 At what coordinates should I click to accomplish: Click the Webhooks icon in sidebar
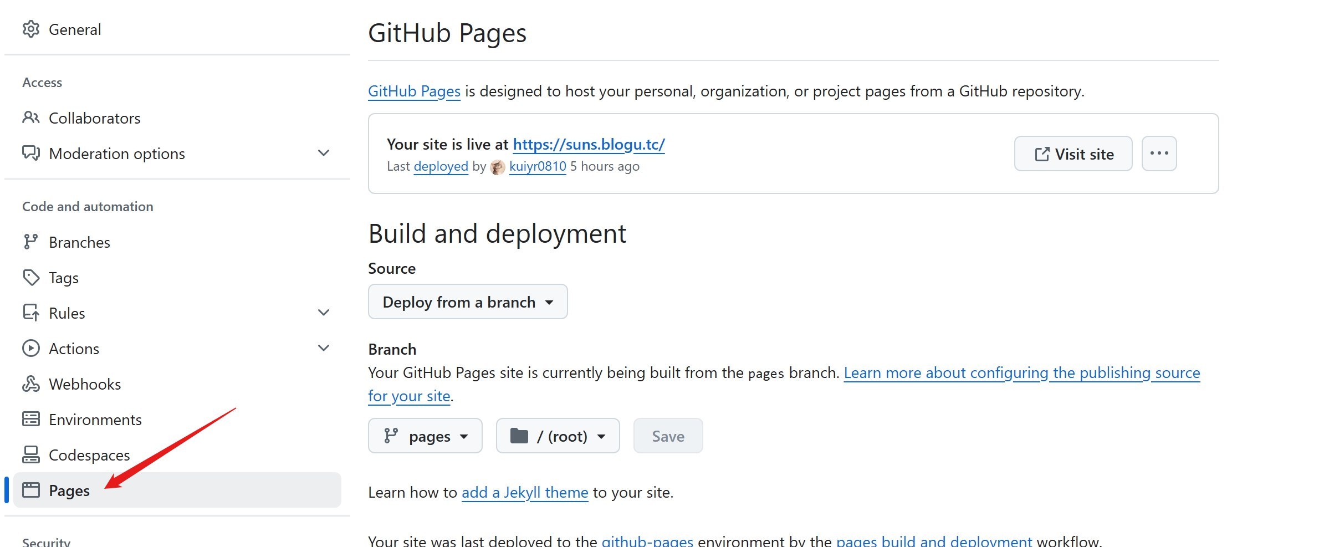(x=31, y=384)
